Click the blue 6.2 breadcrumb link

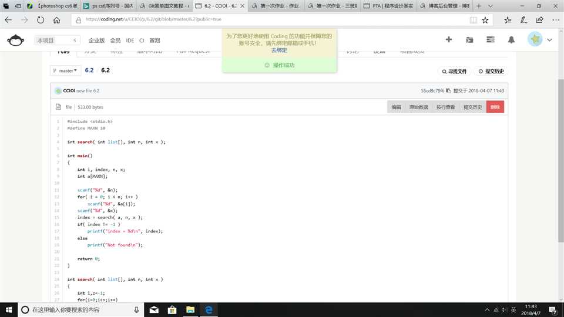[x=89, y=70]
